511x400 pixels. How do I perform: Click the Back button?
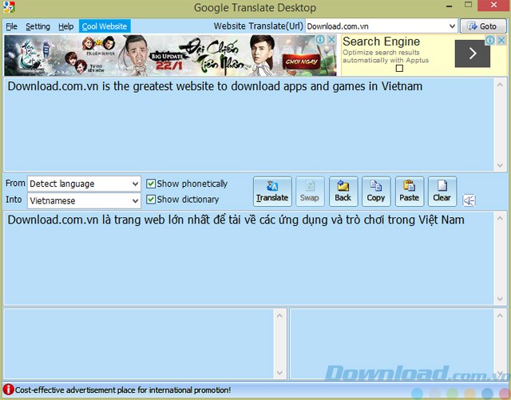coord(343,192)
